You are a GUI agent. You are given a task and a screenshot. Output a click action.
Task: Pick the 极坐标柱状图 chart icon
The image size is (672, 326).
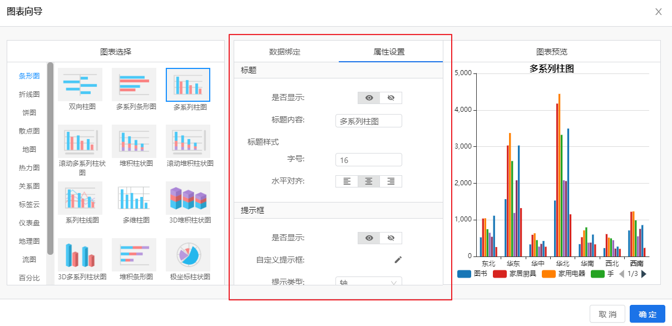coord(188,255)
